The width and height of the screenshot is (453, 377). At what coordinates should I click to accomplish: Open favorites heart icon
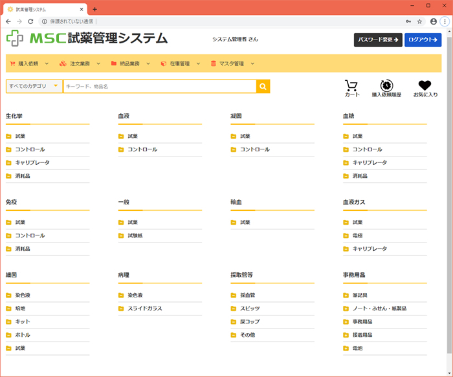[425, 85]
